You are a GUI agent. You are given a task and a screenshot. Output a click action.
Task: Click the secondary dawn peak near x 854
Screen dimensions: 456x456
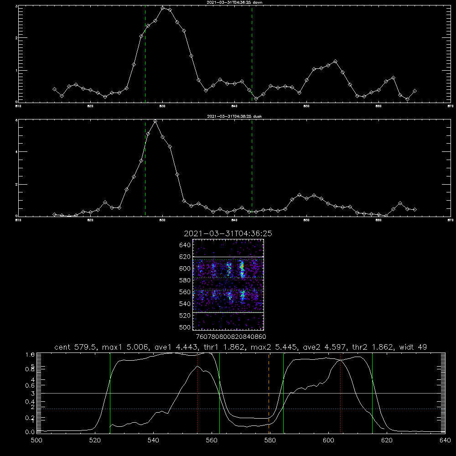(335, 62)
